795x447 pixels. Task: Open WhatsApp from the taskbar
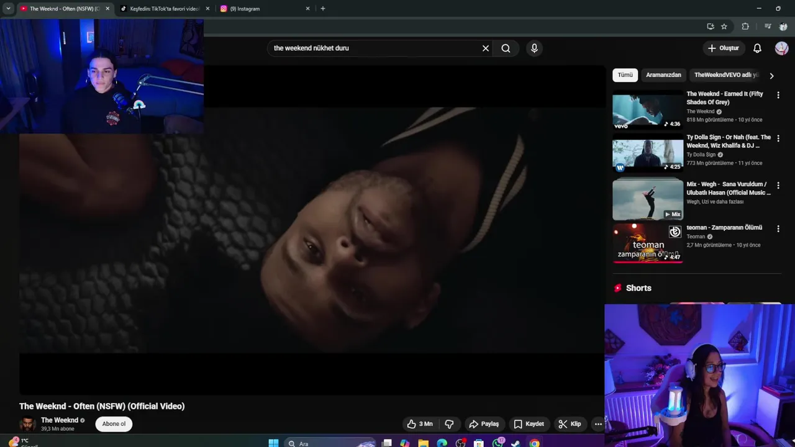[497, 443]
